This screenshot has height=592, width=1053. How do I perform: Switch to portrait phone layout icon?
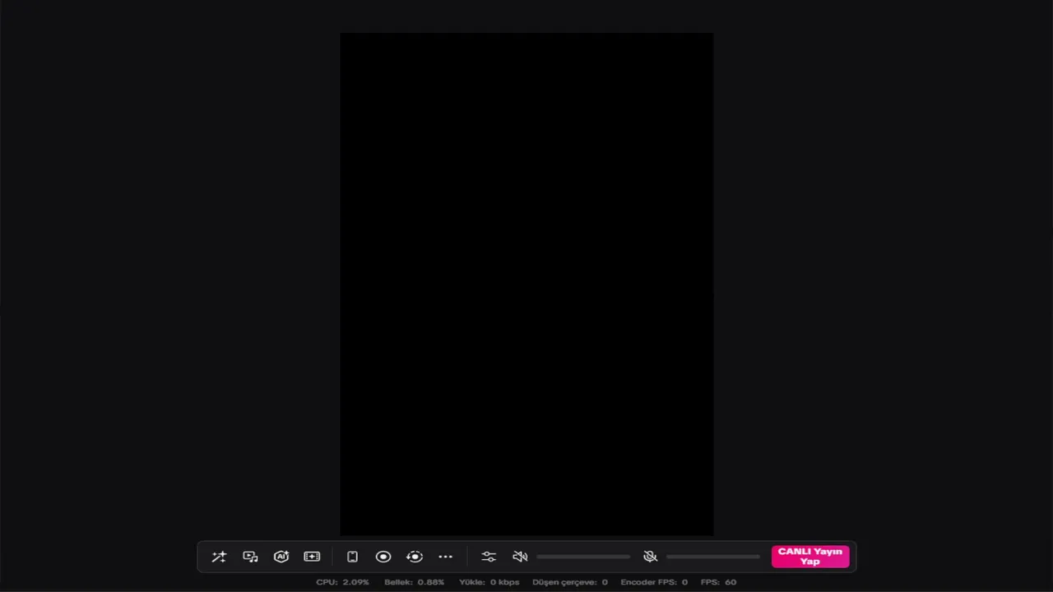pos(352,557)
